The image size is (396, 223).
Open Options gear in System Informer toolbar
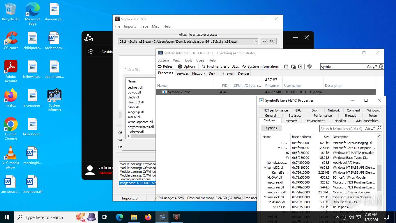click(x=187, y=66)
